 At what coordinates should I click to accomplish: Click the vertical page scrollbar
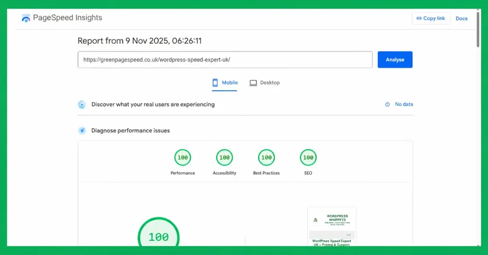478,29
